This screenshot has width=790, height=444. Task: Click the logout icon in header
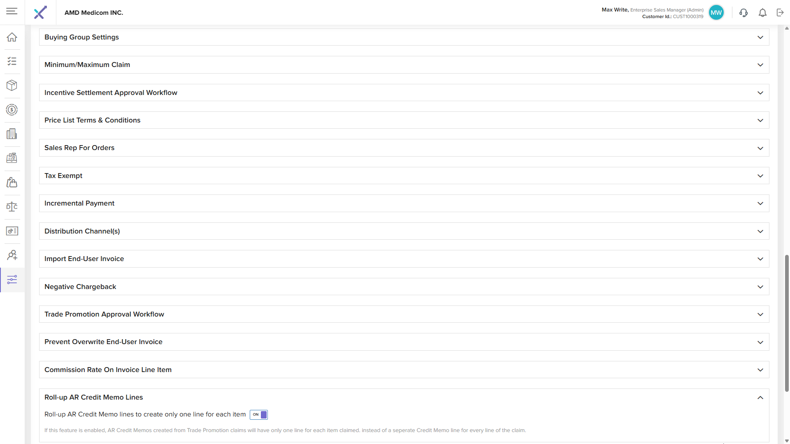pos(780,13)
